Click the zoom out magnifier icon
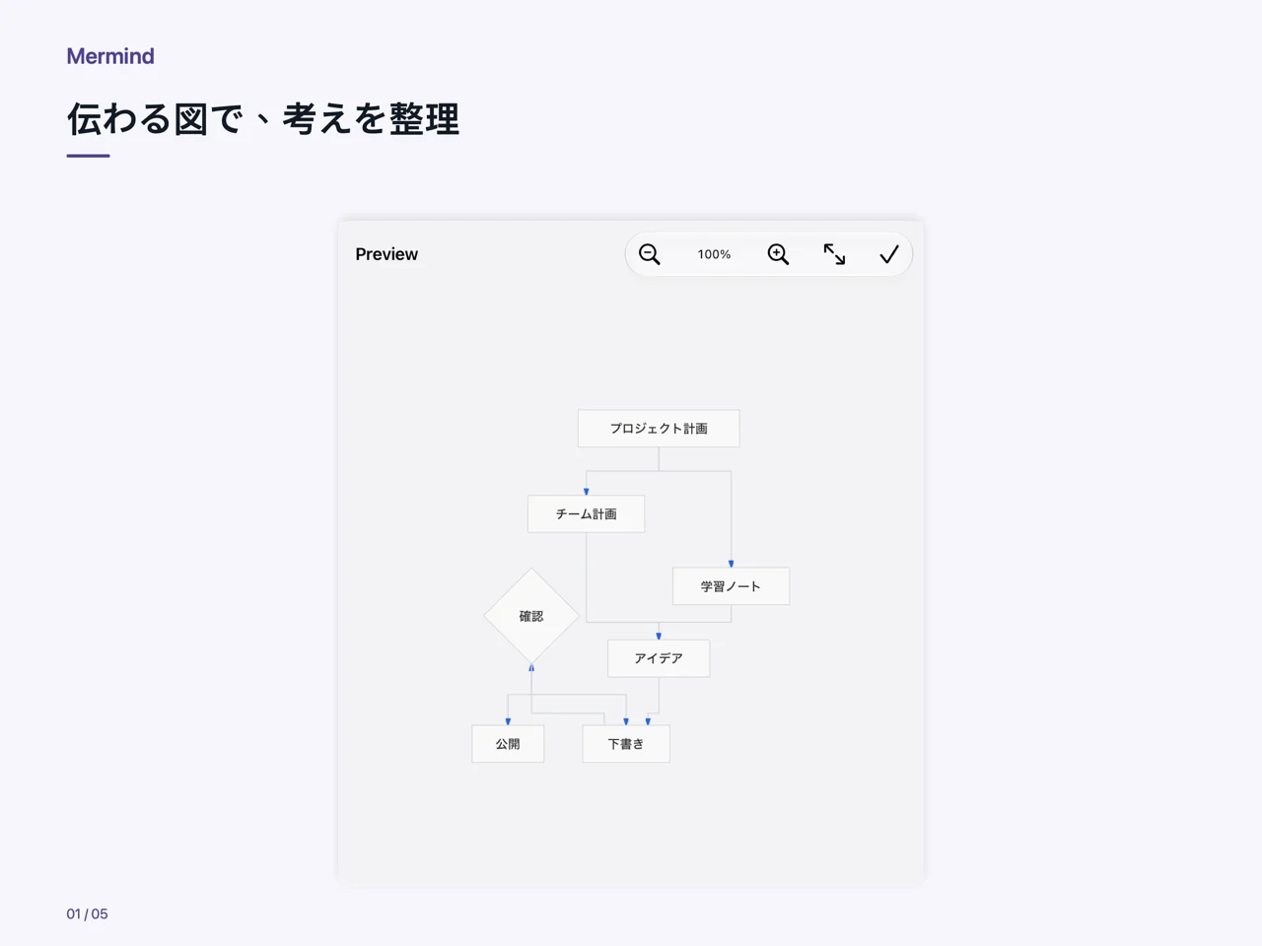This screenshot has width=1262, height=946. pyautogui.click(x=650, y=254)
